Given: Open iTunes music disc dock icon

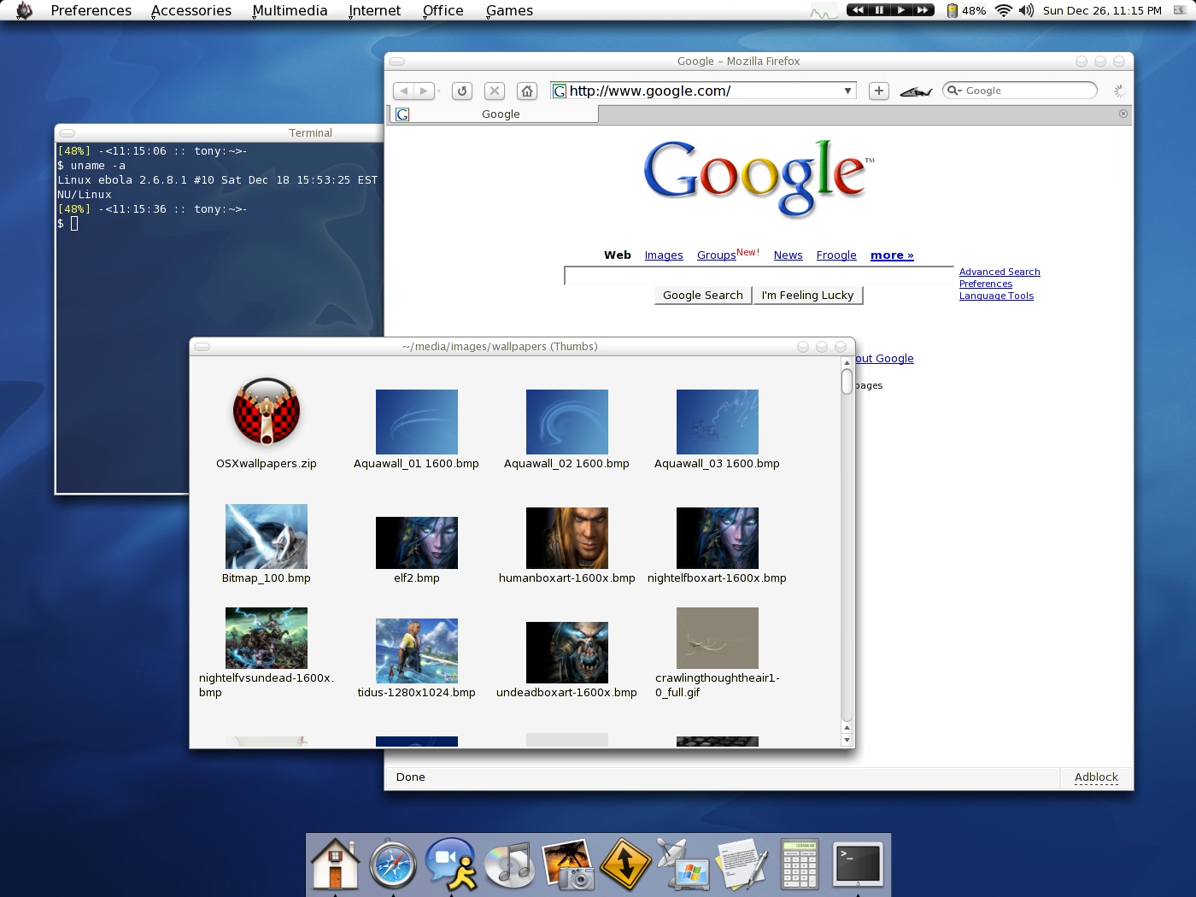Looking at the screenshot, I should tap(509, 865).
